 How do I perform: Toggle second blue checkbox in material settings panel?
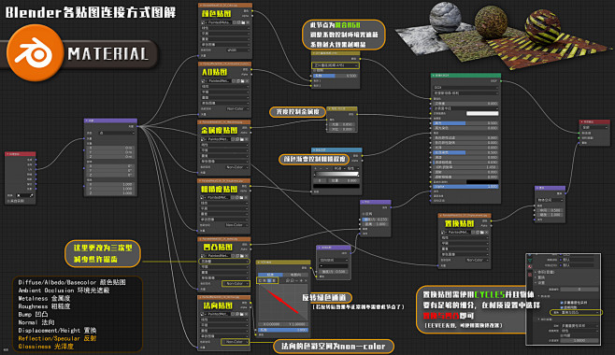point(562,307)
